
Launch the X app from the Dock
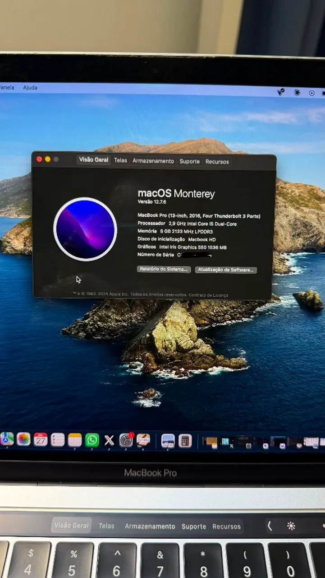(x=109, y=440)
